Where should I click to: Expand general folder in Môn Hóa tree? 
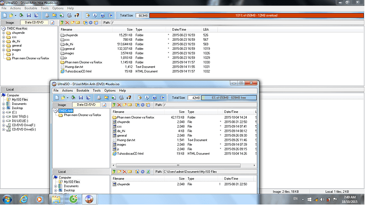coord(4,46)
